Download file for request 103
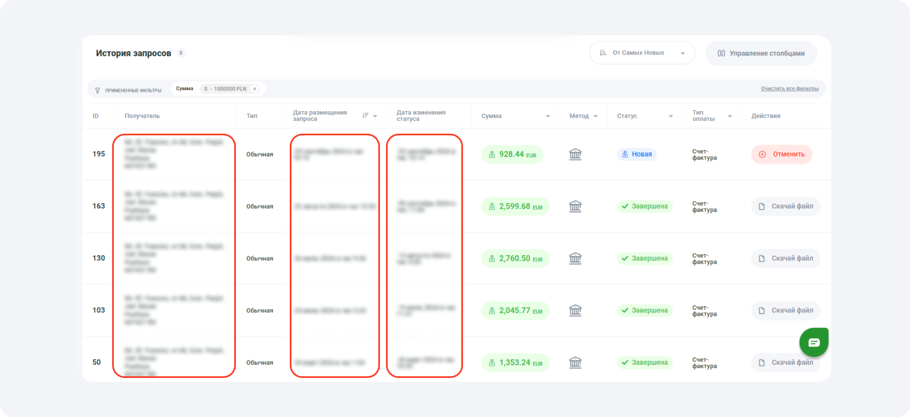910x417 pixels. pyautogui.click(x=786, y=310)
